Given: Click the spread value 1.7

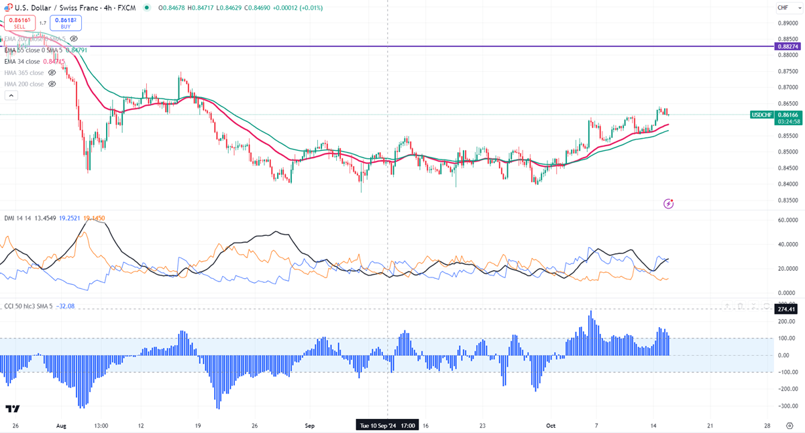Looking at the screenshot, I should pyautogui.click(x=42, y=23).
